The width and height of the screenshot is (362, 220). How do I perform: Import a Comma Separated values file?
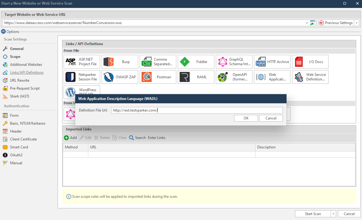tap(158, 62)
